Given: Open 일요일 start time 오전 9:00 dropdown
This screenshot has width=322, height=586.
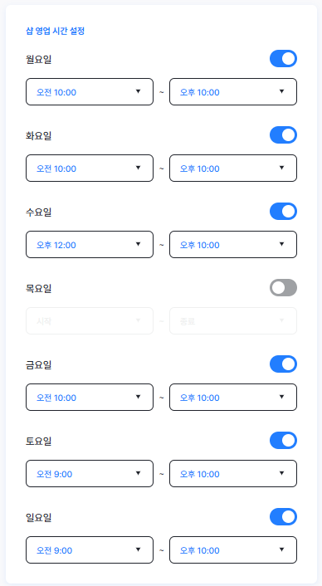Looking at the screenshot, I should coord(90,549).
